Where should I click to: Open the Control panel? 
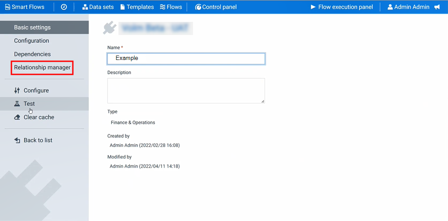pos(216,7)
